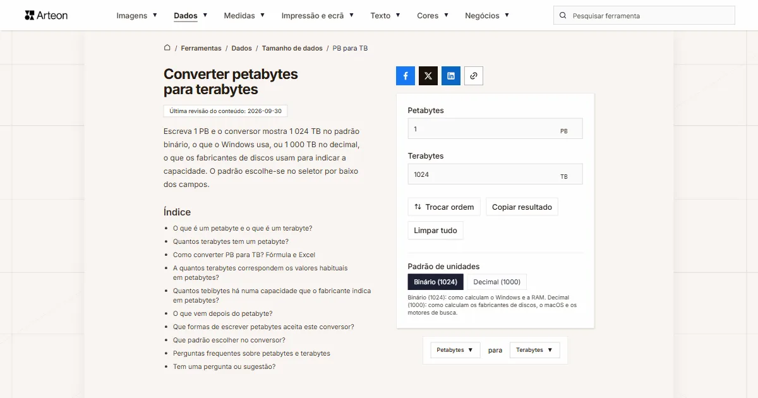Go to 'Tem uma pergunta ou sugestão?'
Screen dimensions: 758x398
[224, 367]
